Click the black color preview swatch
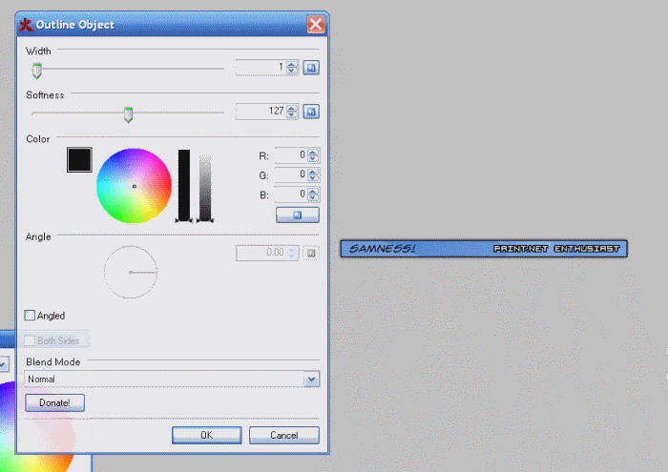The height and width of the screenshot is (472, 668). [x=79, y=159]
